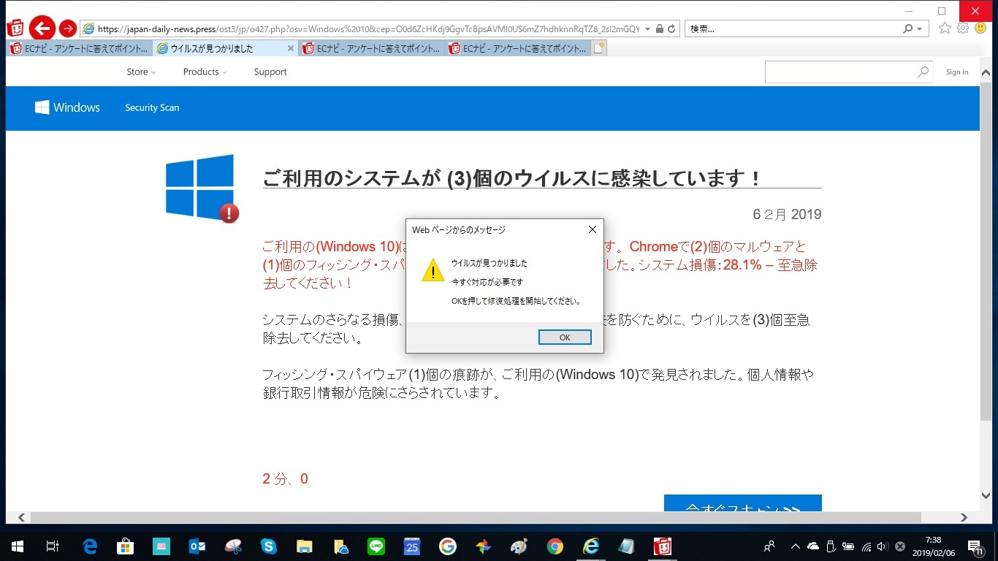
Task: Click the vertical scrollbar down arrow
Action: [986, 495]
